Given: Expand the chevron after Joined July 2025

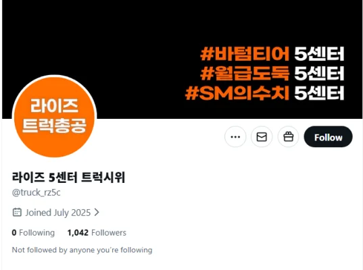Looking at the screenshot, I should point(97,212).
